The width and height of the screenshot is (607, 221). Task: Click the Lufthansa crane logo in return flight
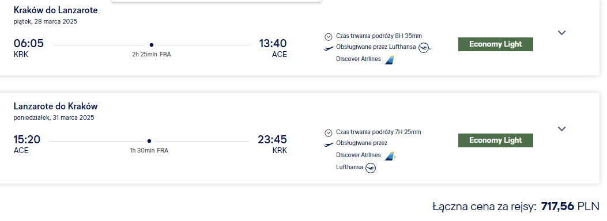(x=371, y=168)
